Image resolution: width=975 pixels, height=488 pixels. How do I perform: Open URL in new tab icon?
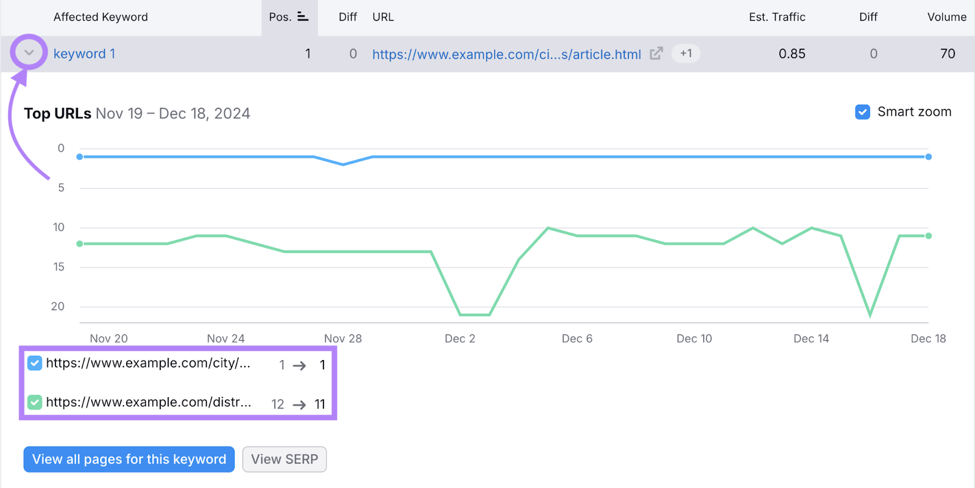[x=656, y=54]
